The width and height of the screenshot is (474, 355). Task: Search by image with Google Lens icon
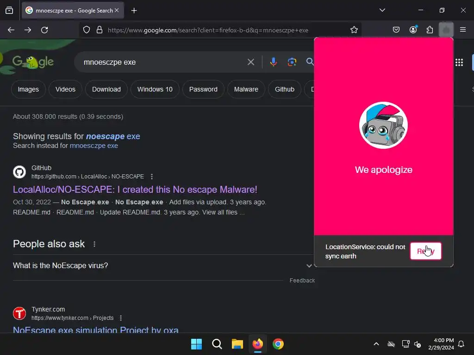(x=292, y=62)
